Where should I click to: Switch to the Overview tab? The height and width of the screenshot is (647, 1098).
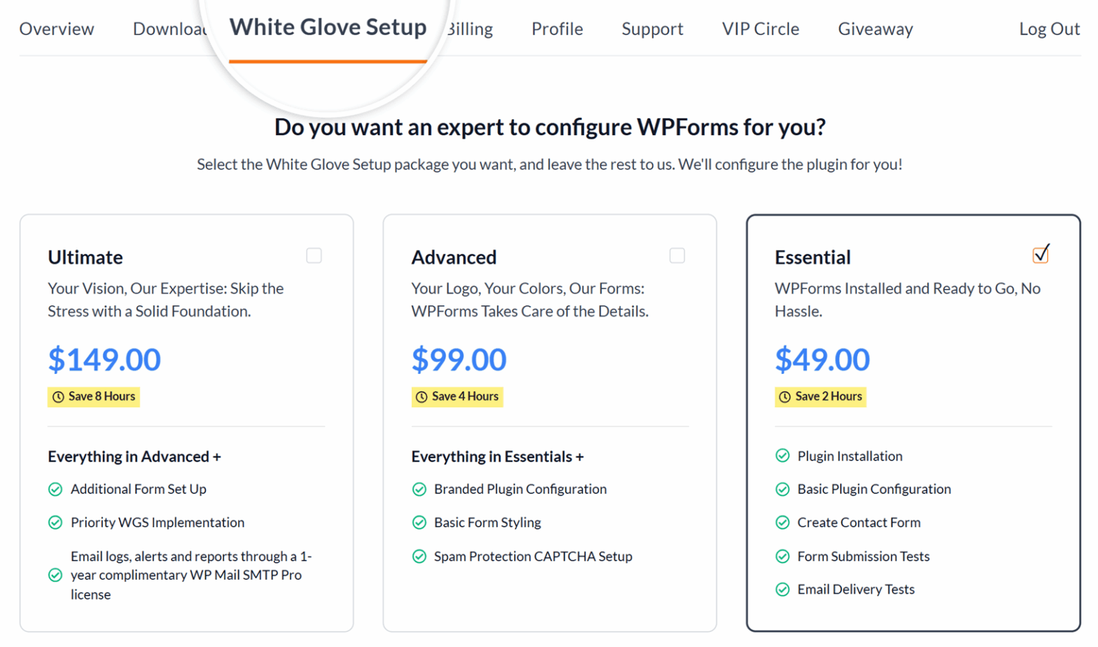click(x=56, y=29)
